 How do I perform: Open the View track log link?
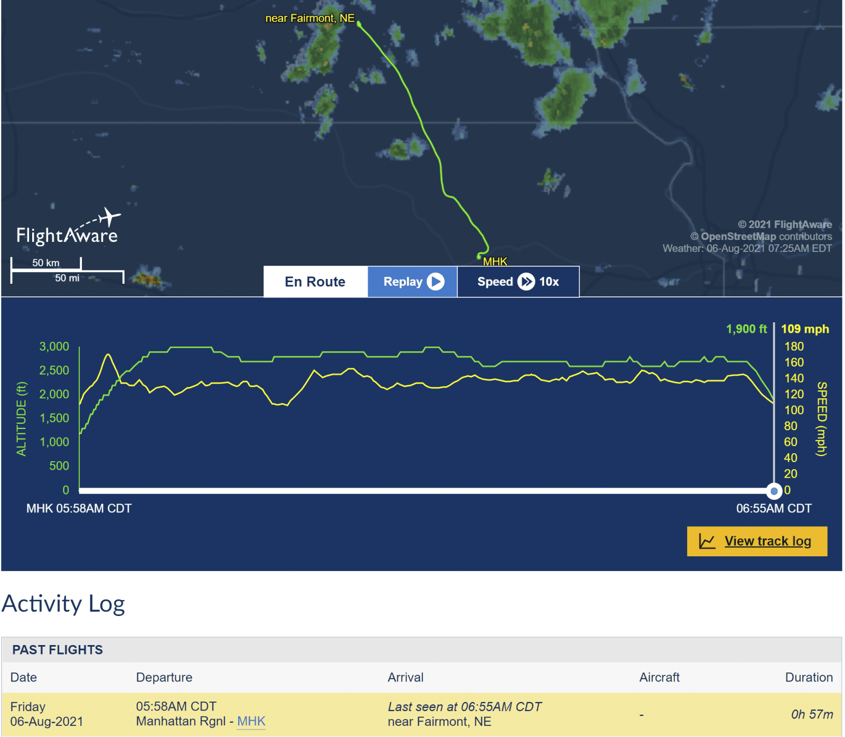pos(767,541)
